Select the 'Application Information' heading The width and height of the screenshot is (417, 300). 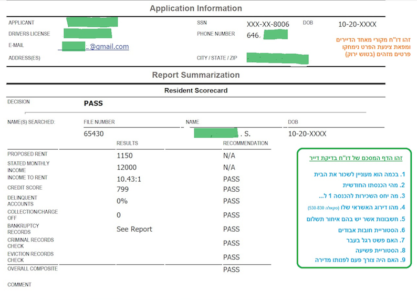[196, 8]
